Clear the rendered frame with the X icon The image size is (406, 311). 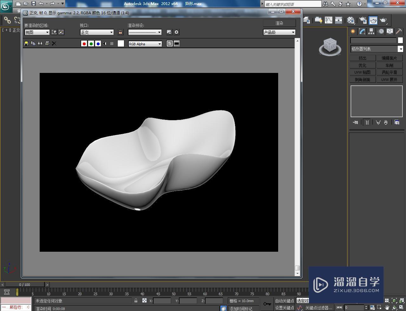54,43
